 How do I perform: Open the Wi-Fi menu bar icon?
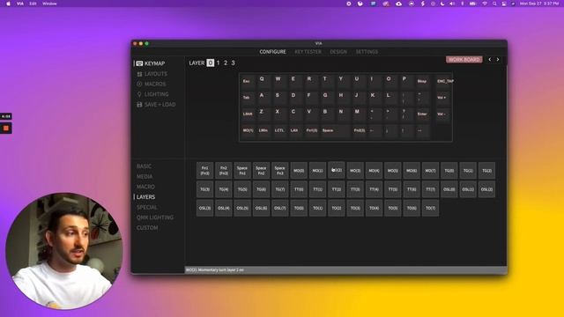click(x=485, y=4)
